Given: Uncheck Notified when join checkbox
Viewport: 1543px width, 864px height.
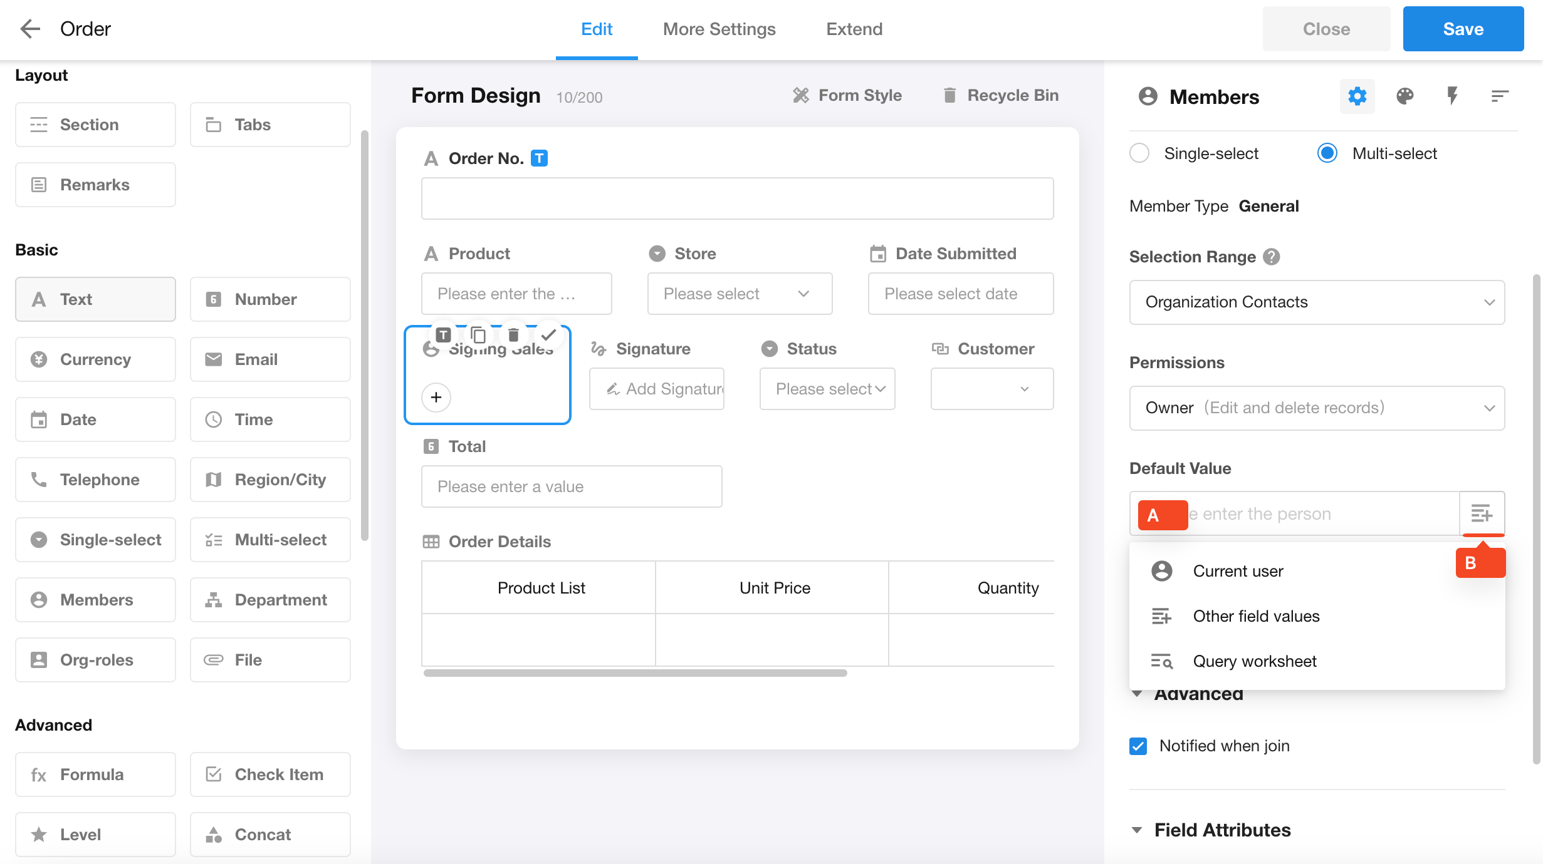Looking at the screenshot, I should pos(1138,746).
